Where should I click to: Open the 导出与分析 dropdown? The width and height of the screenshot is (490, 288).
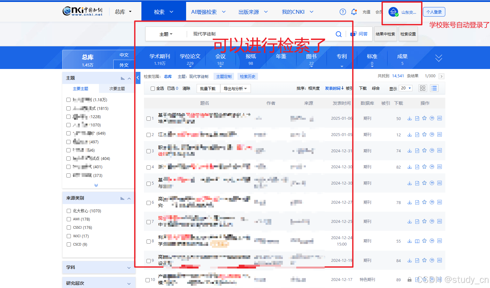click(235, 88)
